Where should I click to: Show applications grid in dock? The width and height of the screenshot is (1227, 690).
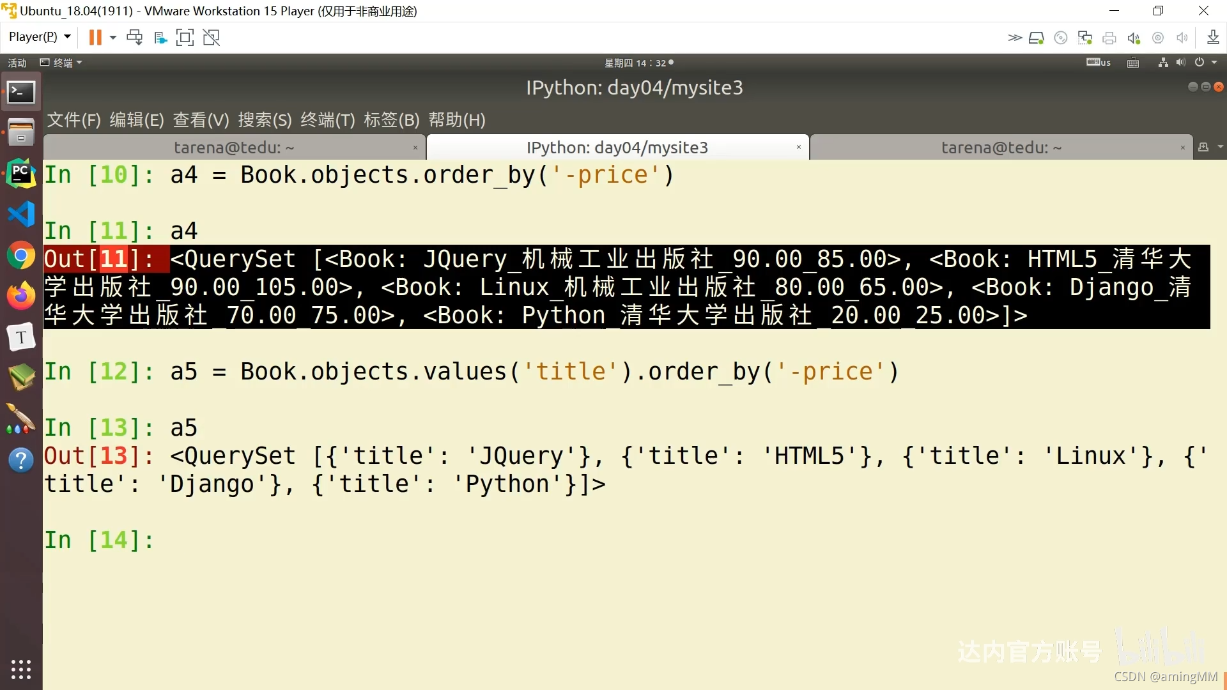pyautogui.click(x=21, y=669)
